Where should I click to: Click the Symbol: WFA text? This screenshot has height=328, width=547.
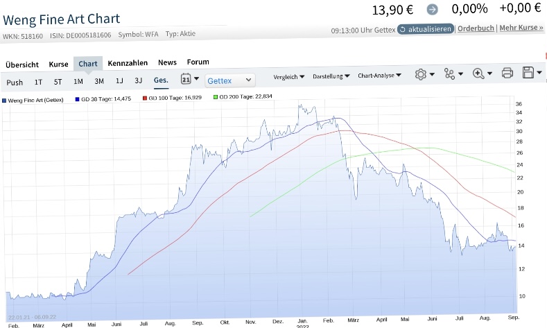pos(138,34)
